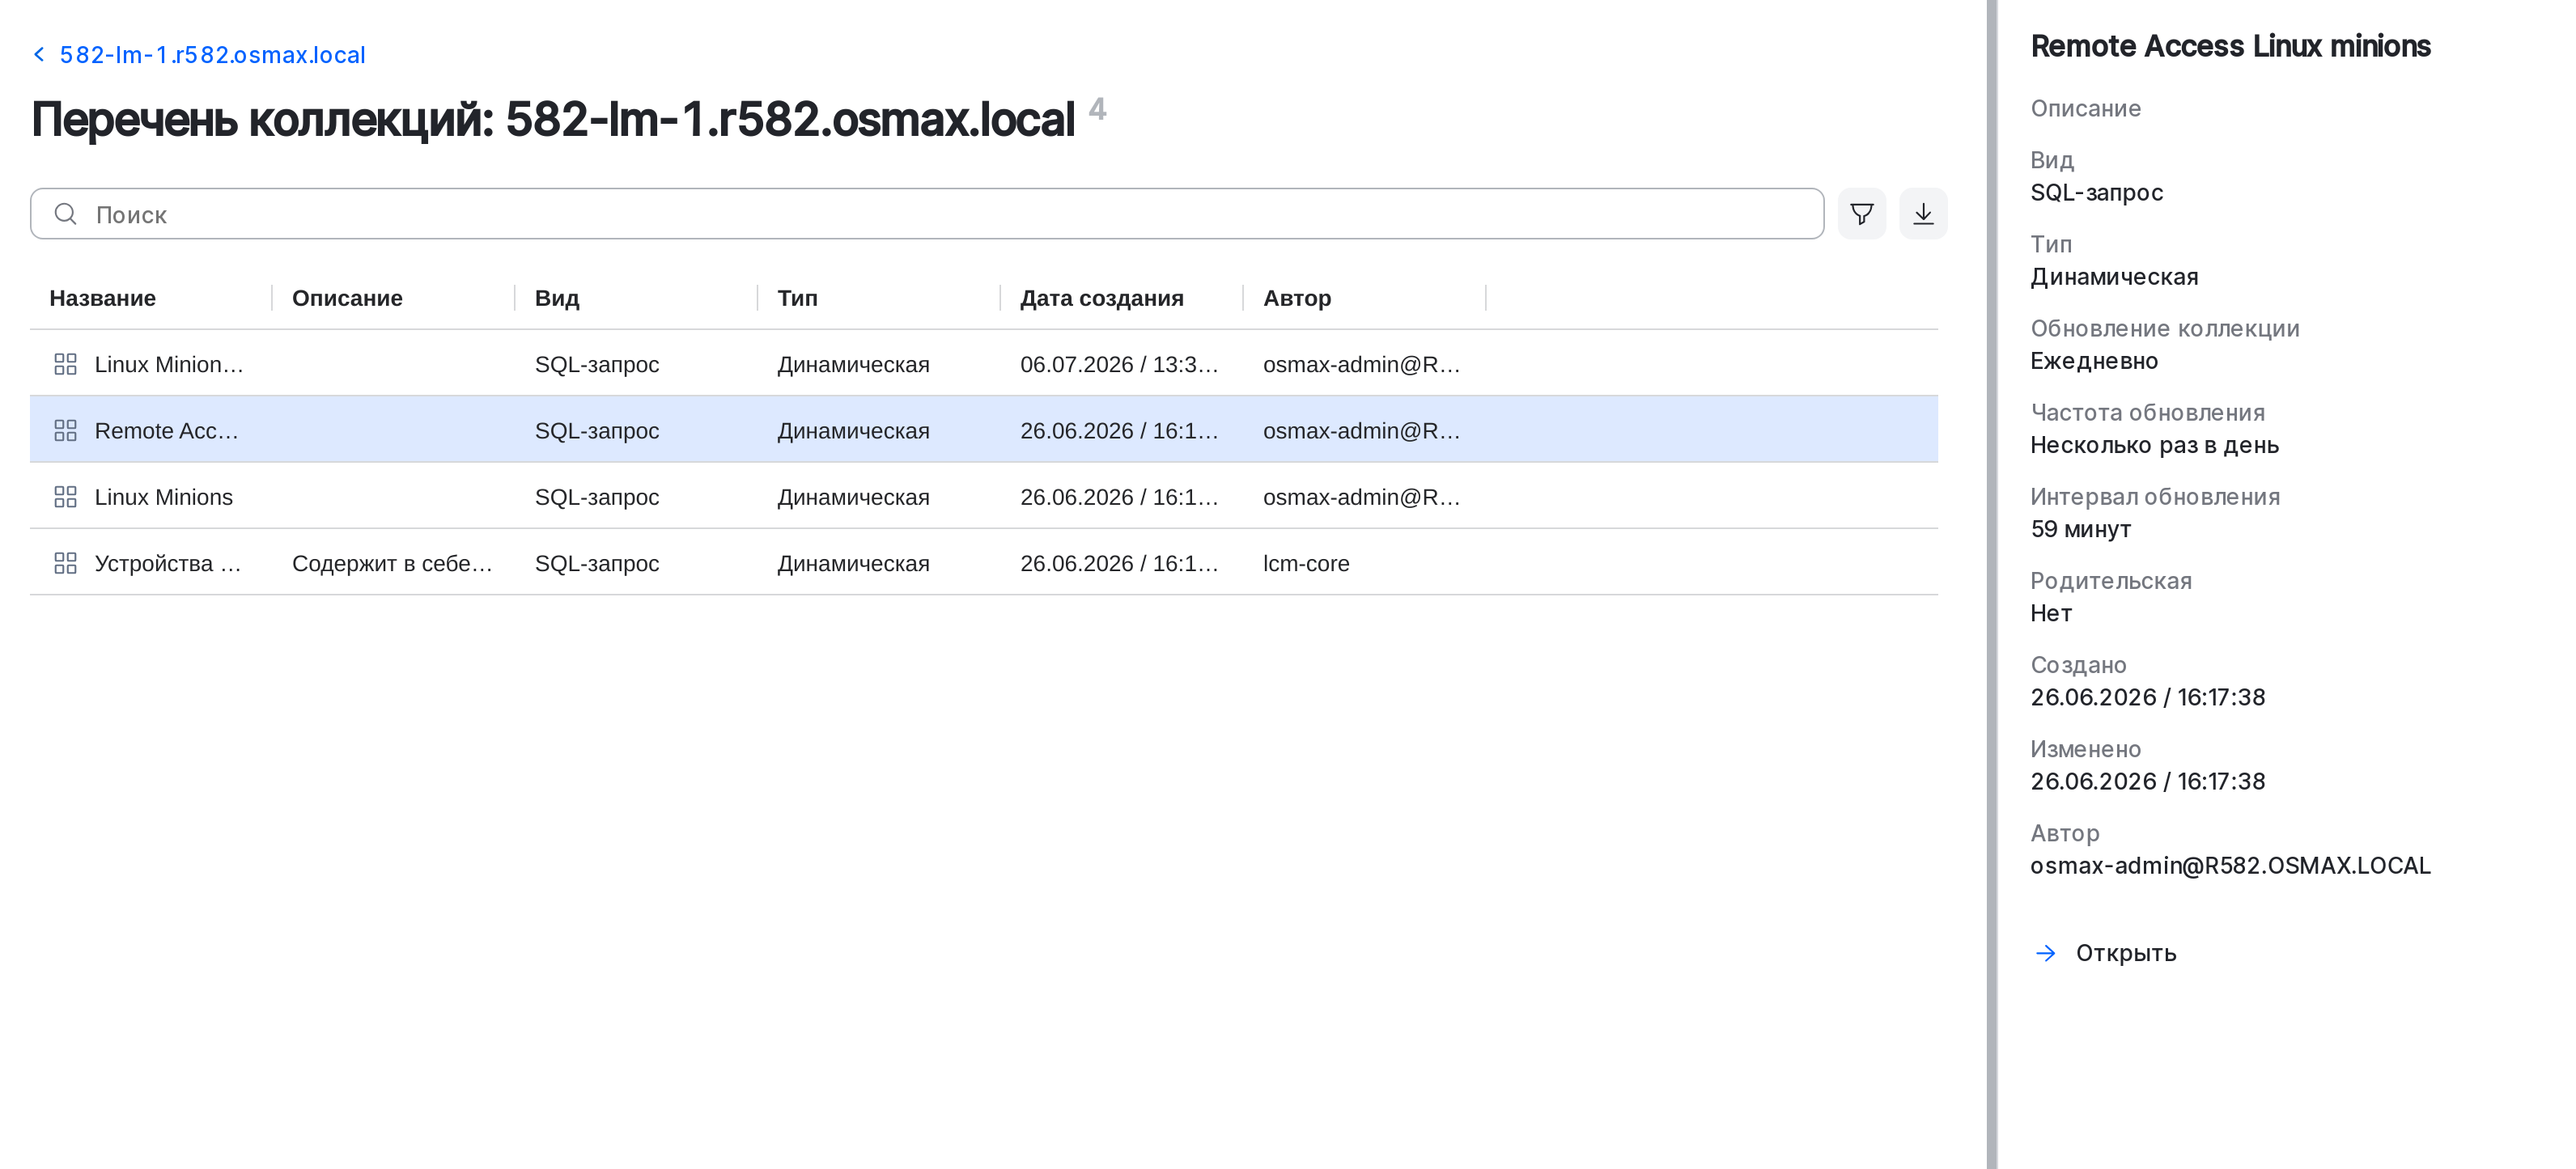Click the Родительская value Нет
This screenshot has width=2576, height=1169.
point(2050,613)
